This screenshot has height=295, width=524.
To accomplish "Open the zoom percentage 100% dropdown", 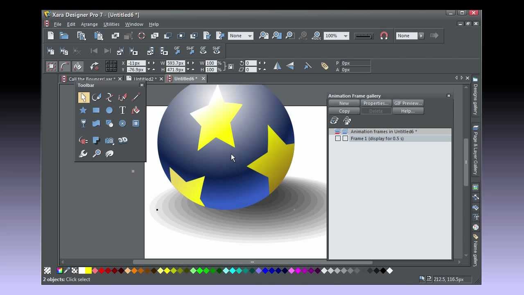I will coord(346,36).
